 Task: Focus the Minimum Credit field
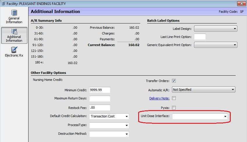100,90
